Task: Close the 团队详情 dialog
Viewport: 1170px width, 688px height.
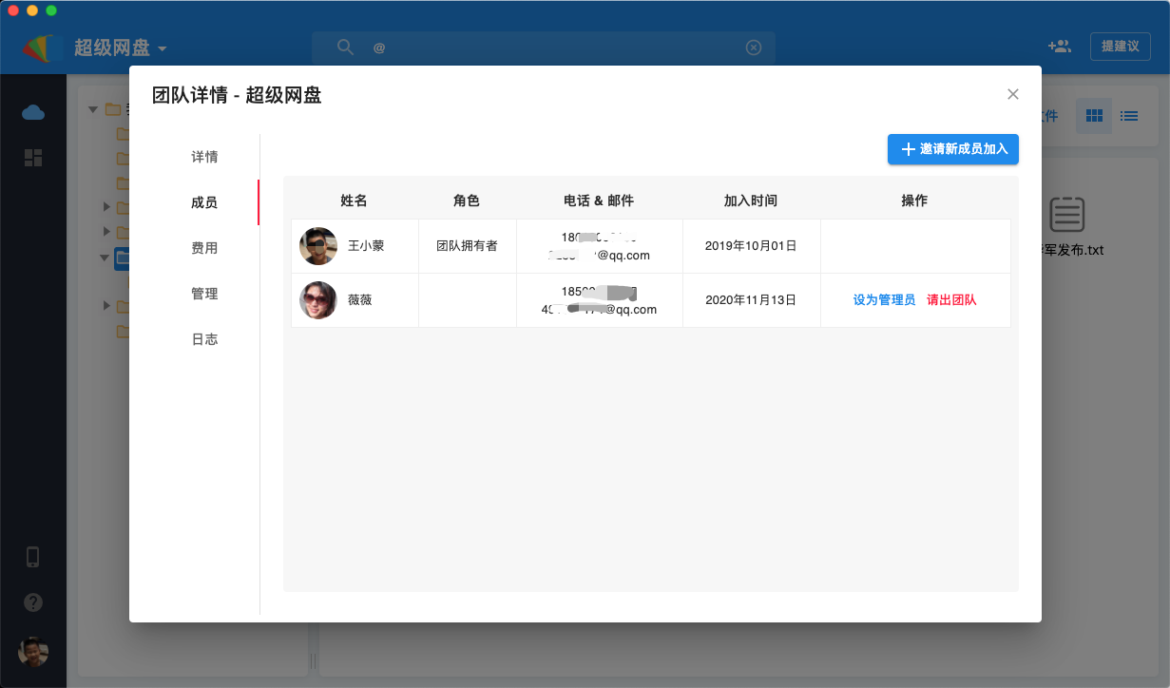Action: 1013,94
